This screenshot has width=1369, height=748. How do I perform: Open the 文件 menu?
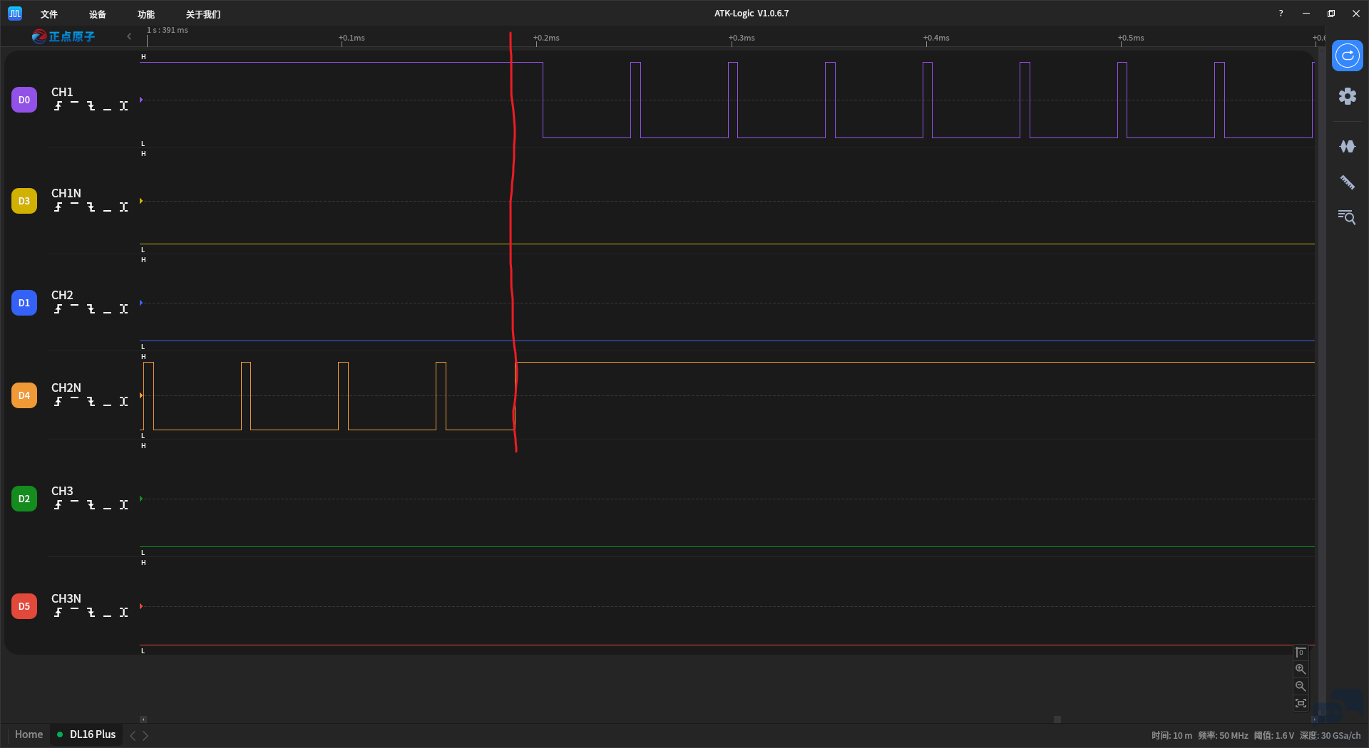[x=49, y=14]
